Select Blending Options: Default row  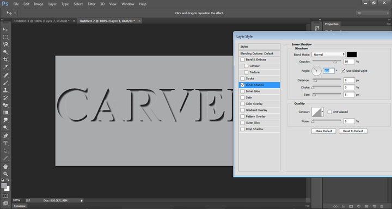[259, 53]
